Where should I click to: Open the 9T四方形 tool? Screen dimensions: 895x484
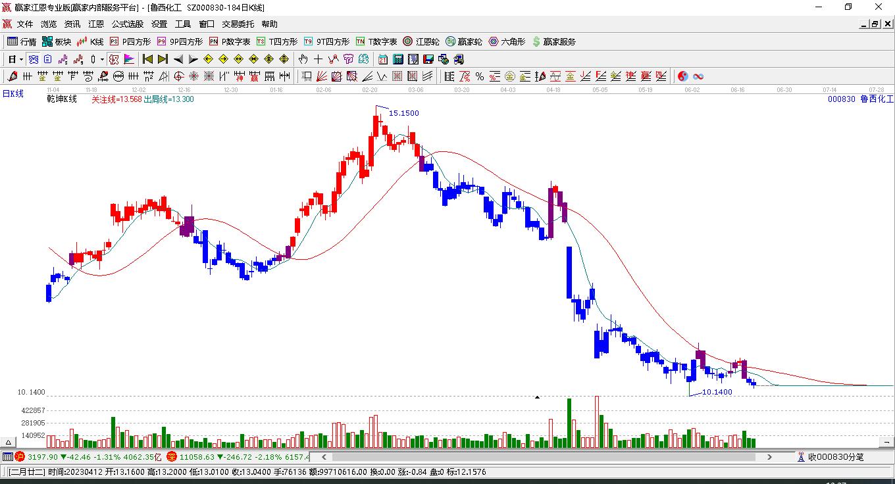click(326, 41)
